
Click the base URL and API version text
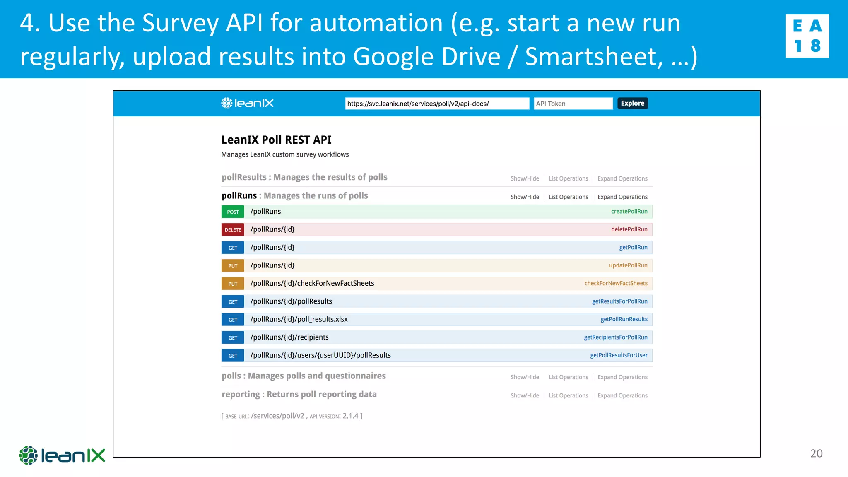pyautogui.click(x=292, y=416)
